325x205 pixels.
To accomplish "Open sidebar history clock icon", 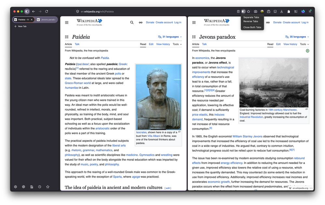I will point(40,187).
